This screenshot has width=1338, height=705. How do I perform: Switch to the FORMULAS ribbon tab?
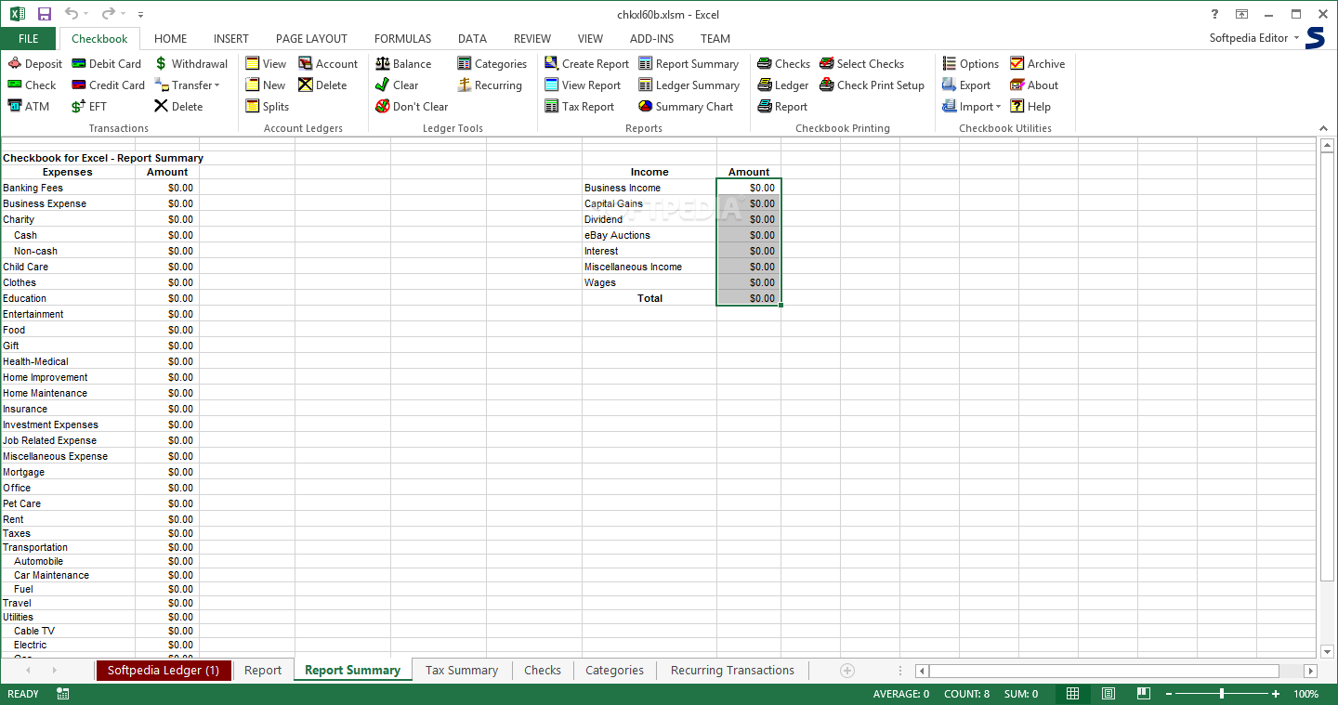click(403, 39)
